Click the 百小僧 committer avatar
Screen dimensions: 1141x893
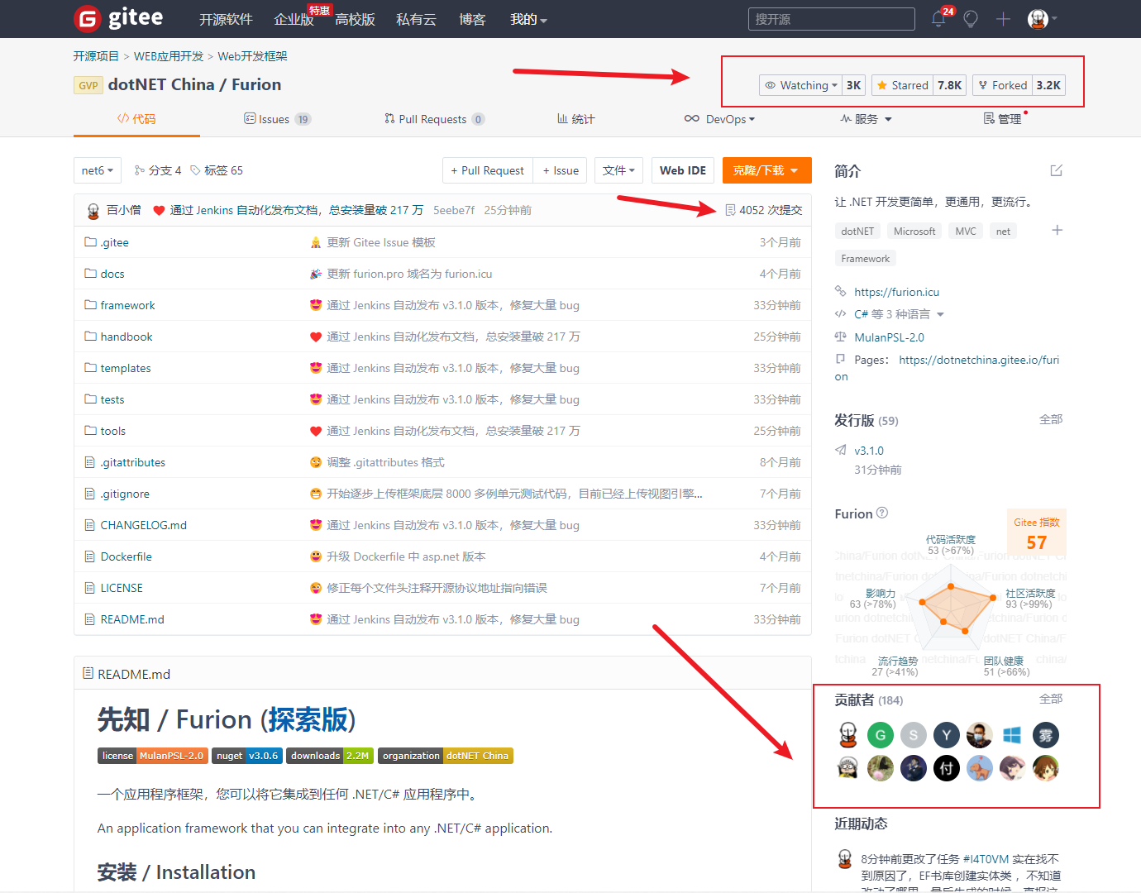[93, 209]
